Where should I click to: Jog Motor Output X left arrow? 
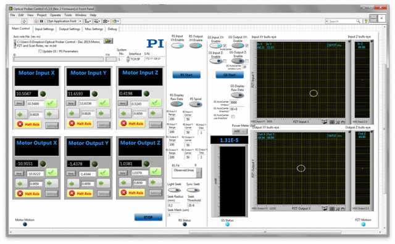[x=20, y=184]
